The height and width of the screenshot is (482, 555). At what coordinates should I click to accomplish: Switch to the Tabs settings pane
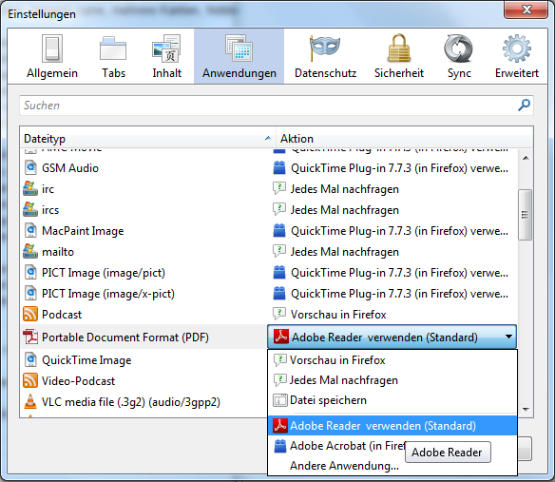113,56
